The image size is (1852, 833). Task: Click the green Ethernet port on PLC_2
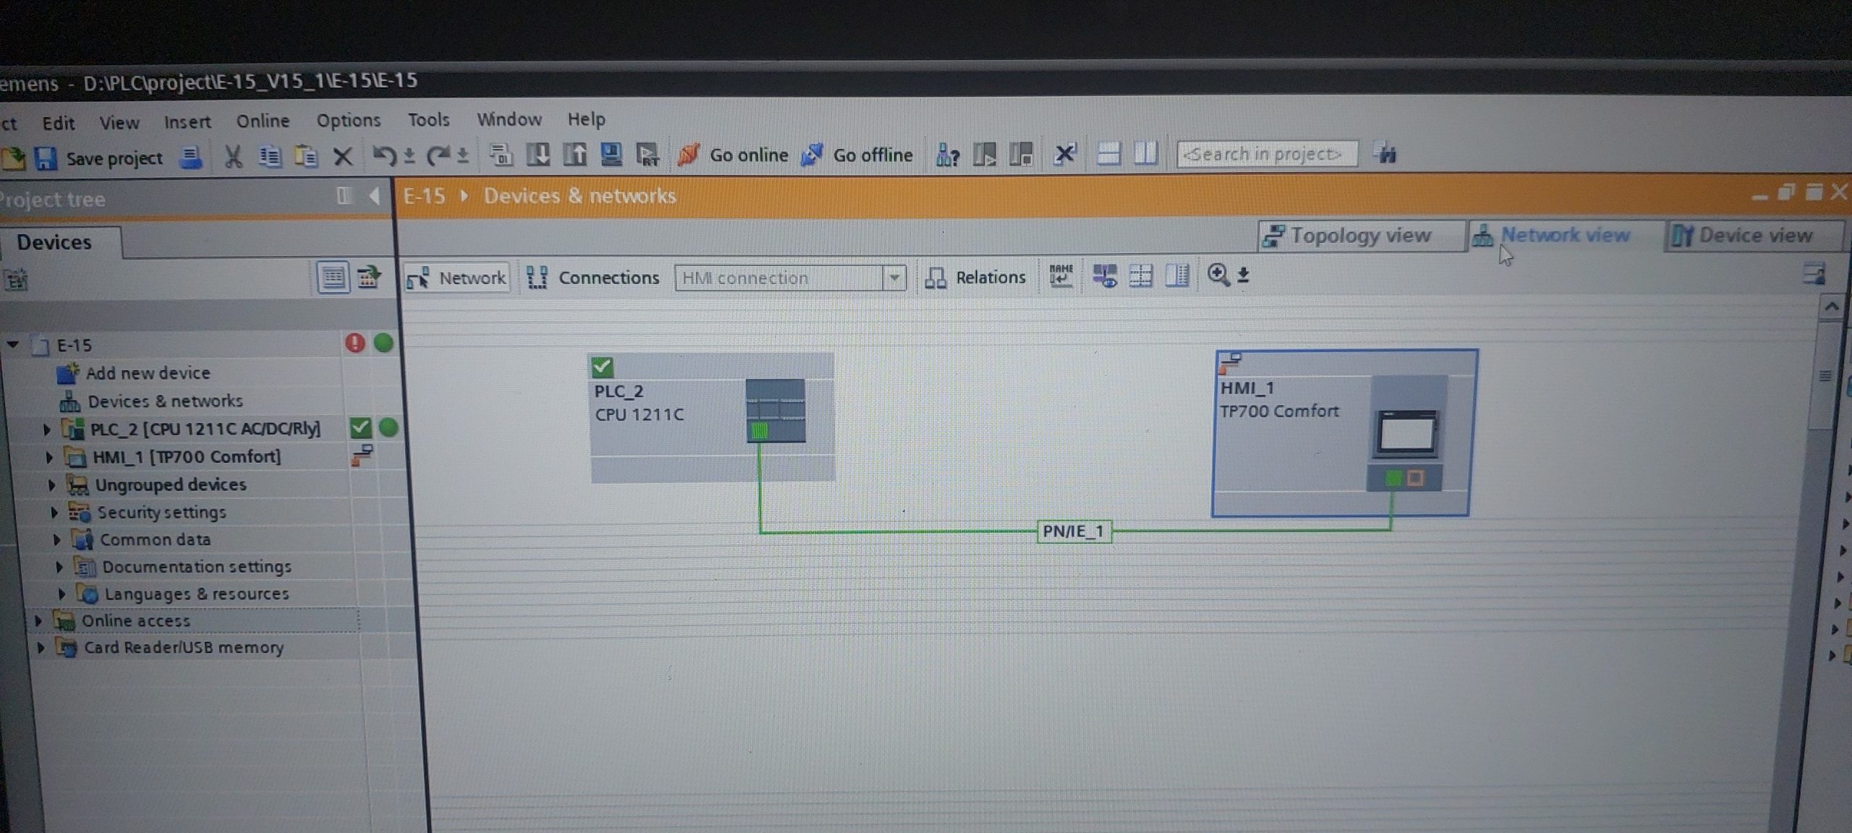[759, 432]
